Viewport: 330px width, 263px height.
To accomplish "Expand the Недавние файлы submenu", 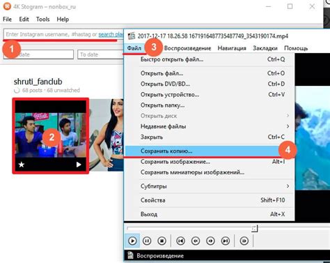I will click(210, 126).
